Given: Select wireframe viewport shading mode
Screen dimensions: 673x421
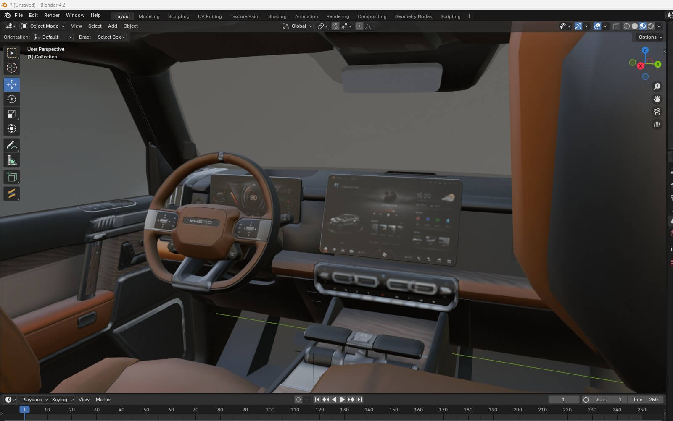Looking at the screenshot, I should (x=627, y=26).
